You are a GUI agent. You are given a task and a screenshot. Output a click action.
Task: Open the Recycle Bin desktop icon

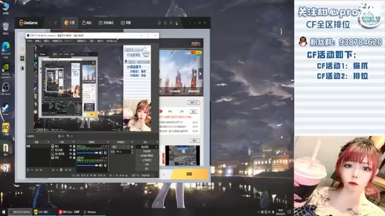pos(5,28)
